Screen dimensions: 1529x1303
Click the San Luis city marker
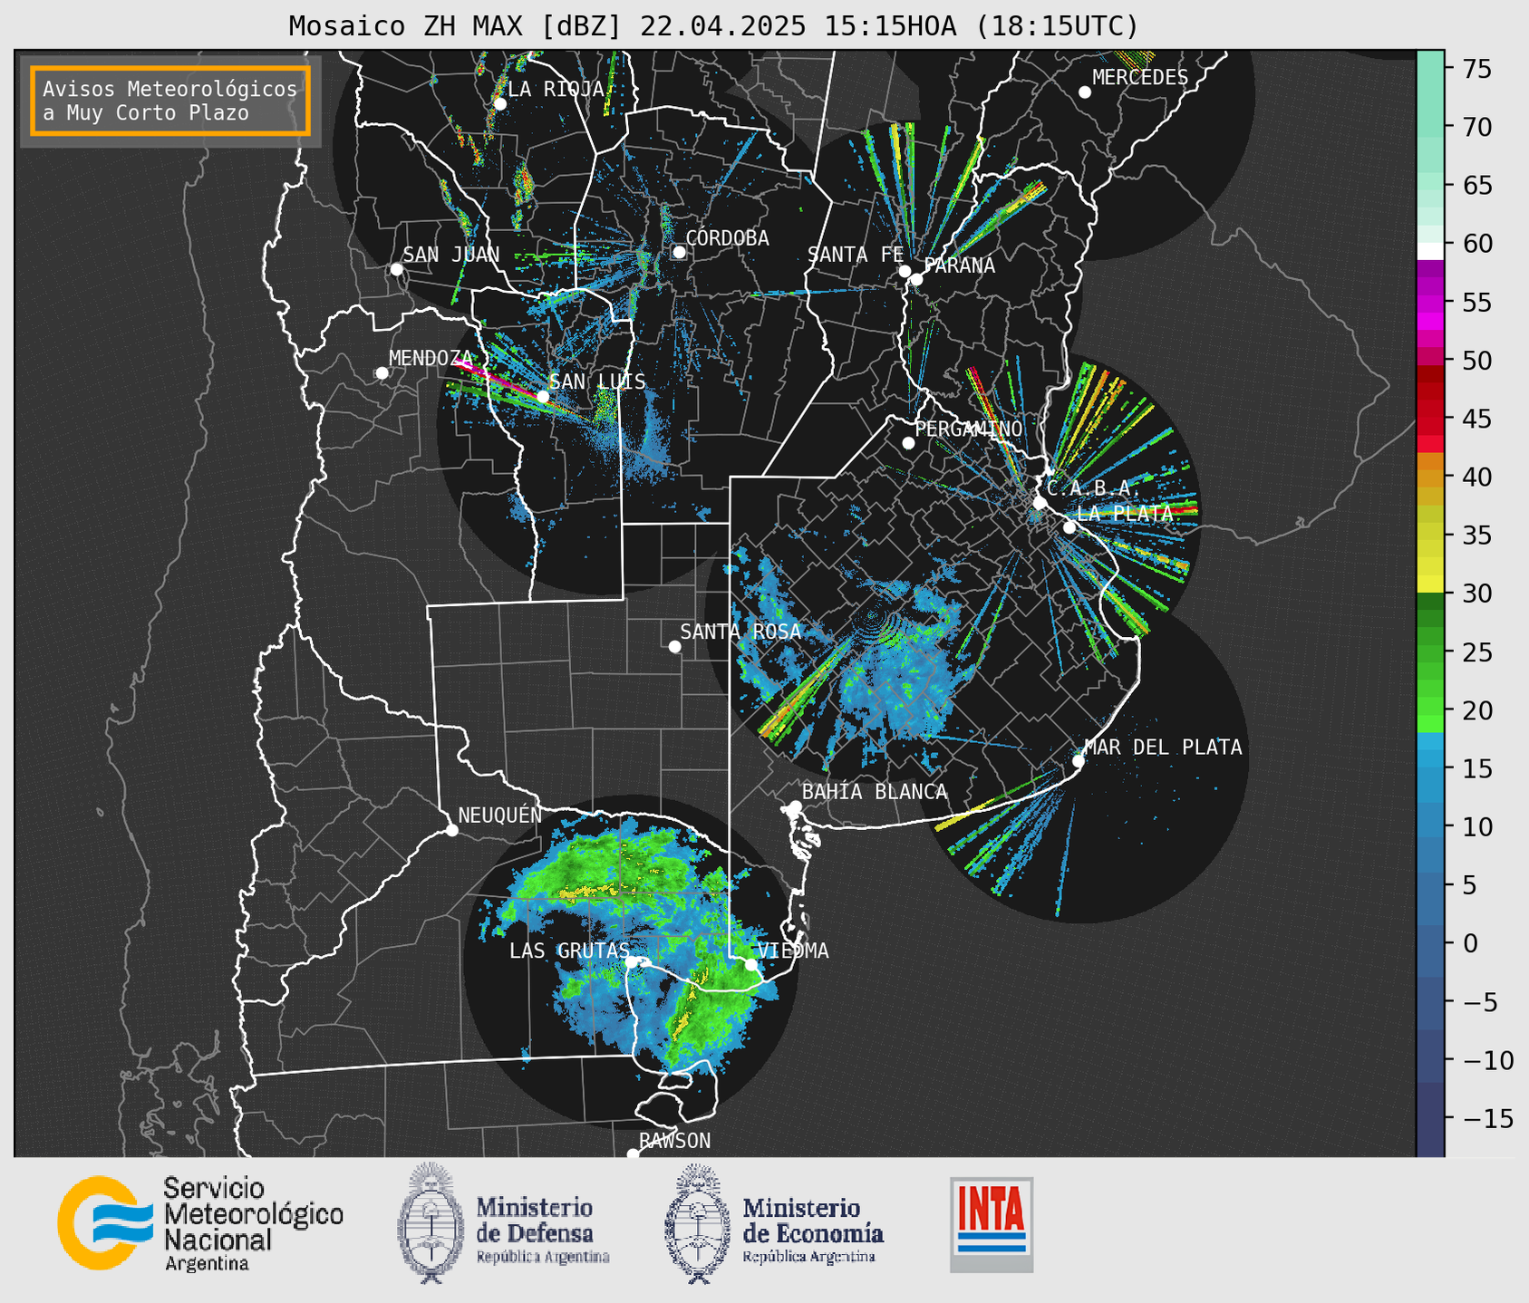click(x=543, y=396)
